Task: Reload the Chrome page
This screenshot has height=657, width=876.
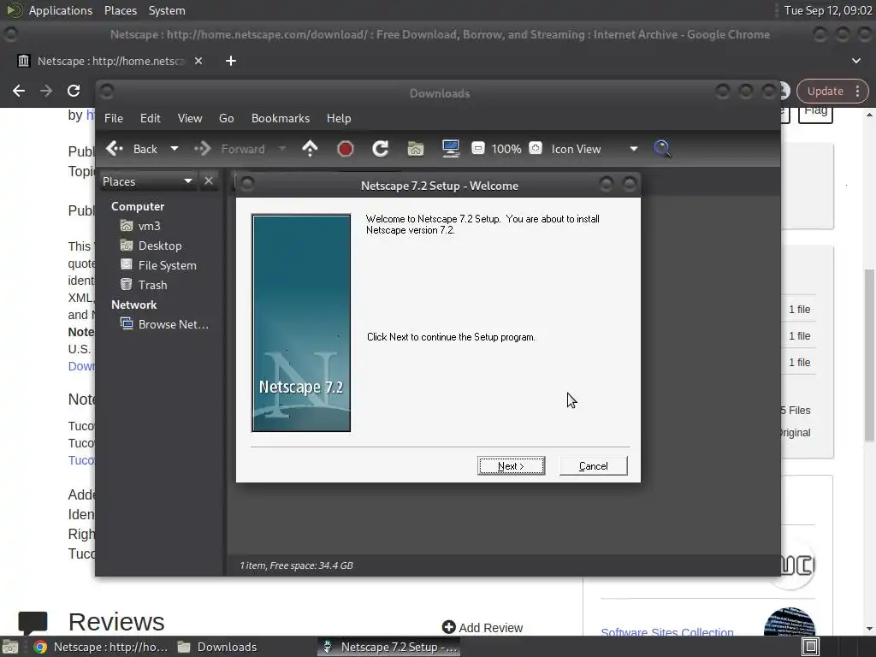Action: tap(74, 91)
